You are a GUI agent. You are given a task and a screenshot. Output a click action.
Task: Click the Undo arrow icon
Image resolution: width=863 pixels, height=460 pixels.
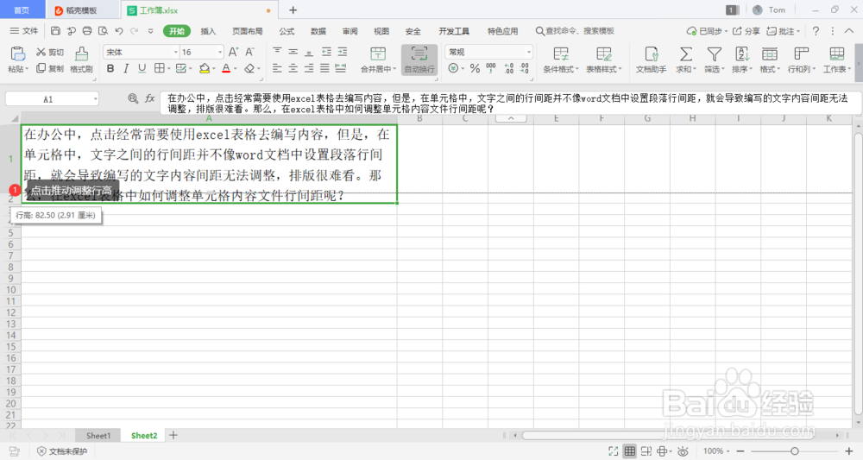click(119, 31)
